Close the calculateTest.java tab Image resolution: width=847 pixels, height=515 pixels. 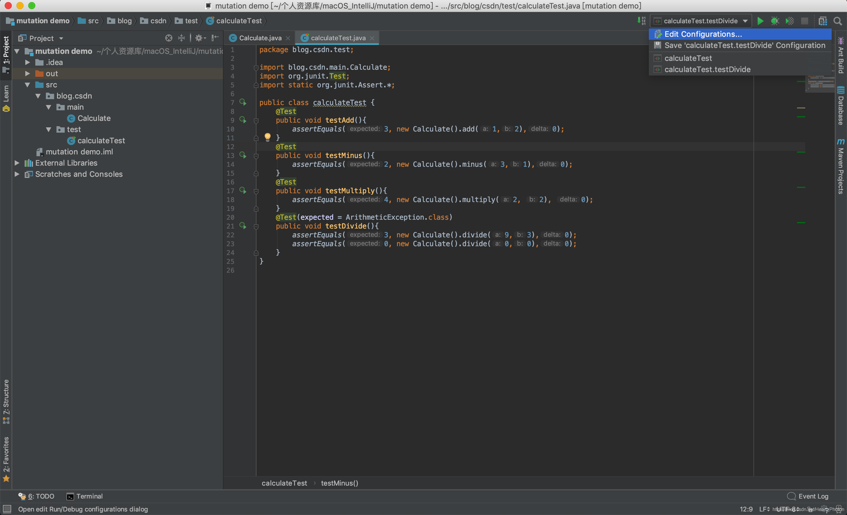pos(372,38)
